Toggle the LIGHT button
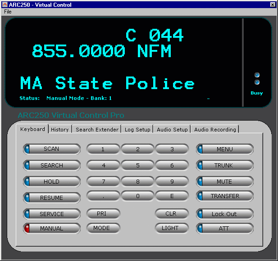The height and width of the screenshot is (261, 278). pos(172,228)
